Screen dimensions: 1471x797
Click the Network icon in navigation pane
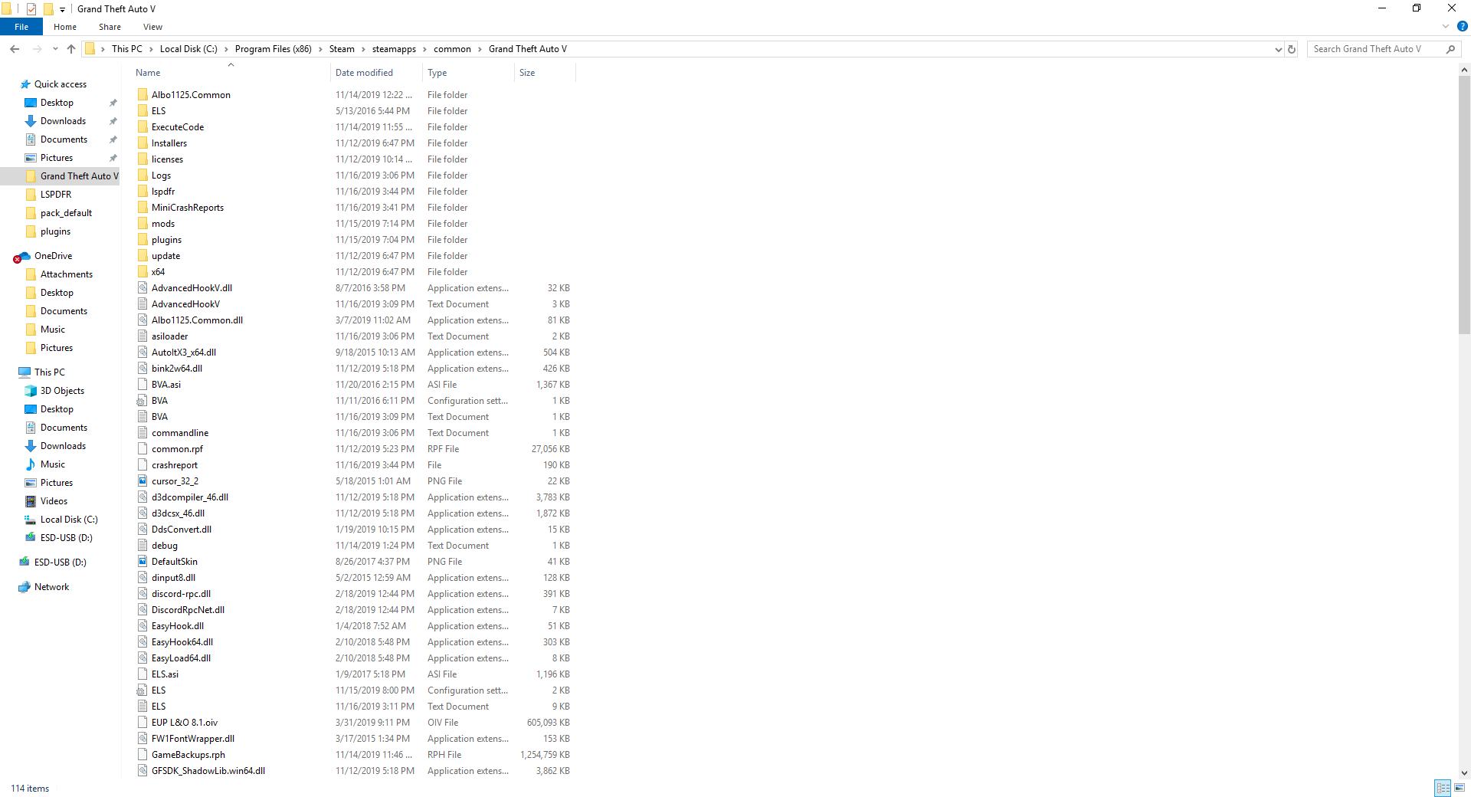25,587
